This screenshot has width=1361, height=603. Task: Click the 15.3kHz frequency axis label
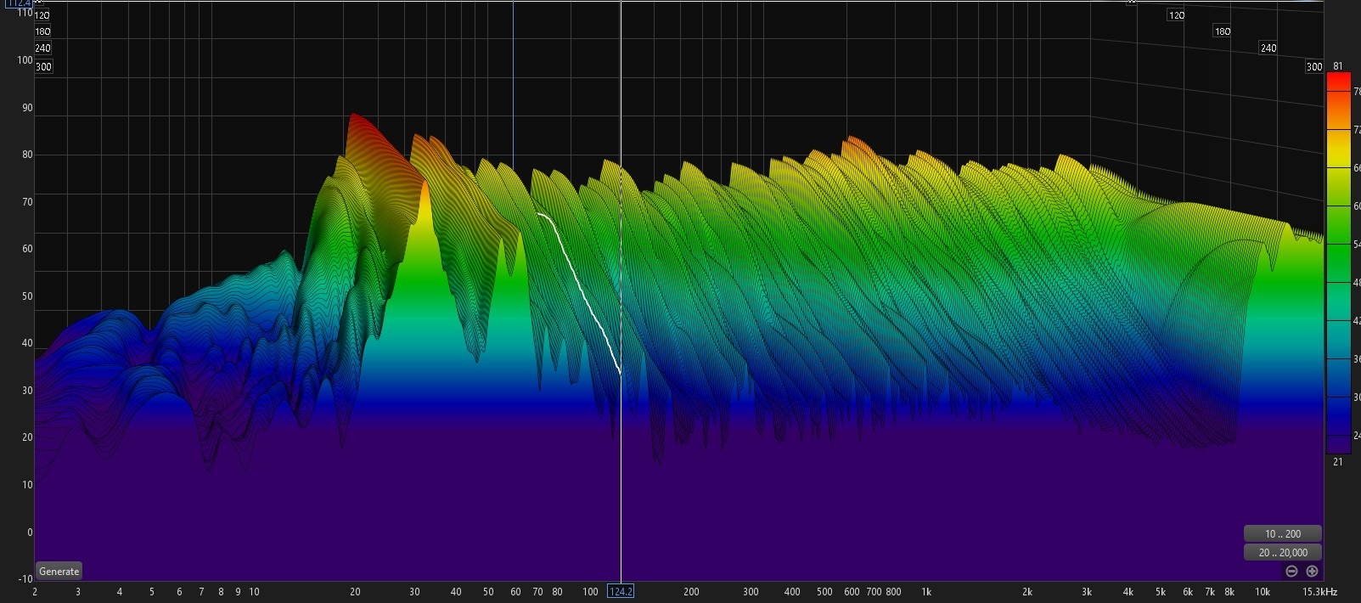coord(1319,591)
